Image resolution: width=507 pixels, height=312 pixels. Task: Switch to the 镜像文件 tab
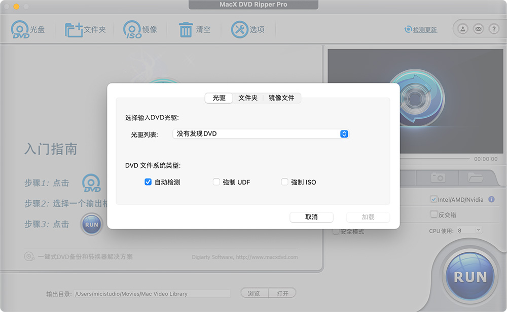(x=281, y=98)
